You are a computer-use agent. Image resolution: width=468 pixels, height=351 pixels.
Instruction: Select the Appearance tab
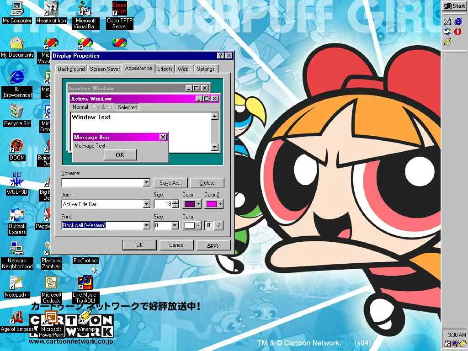(138, 69)
